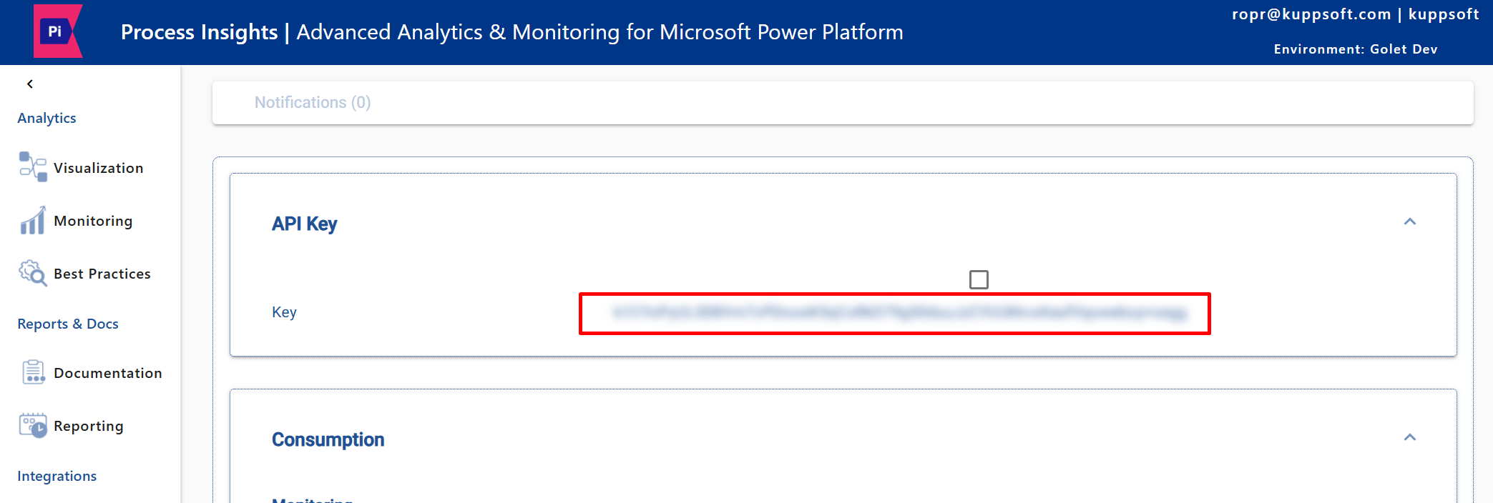
Task: Click the Visualization flow icon
Action: point(33,167)
